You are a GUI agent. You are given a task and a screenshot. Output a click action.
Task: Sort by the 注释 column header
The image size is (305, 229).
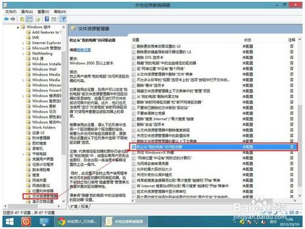pos(292,40)
